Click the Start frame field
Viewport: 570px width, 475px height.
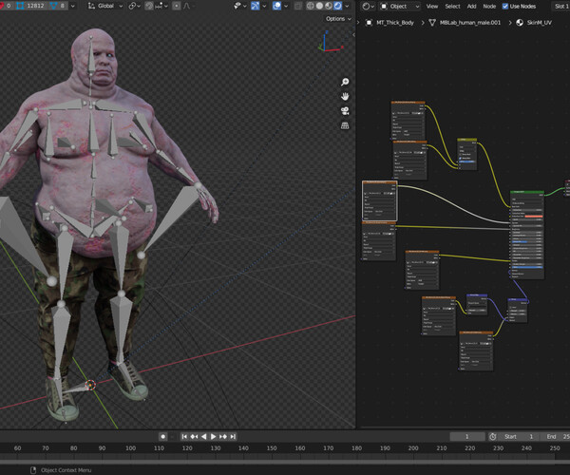click(x=518, y=436)
